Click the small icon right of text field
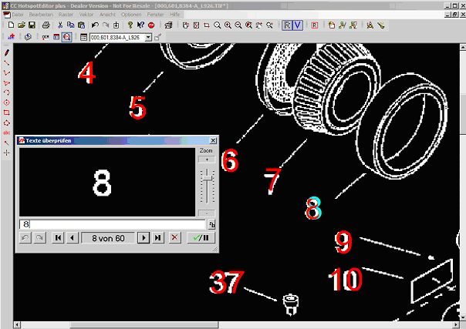Image resolution: width=466 pixels, height=329 pixels. 211,224
